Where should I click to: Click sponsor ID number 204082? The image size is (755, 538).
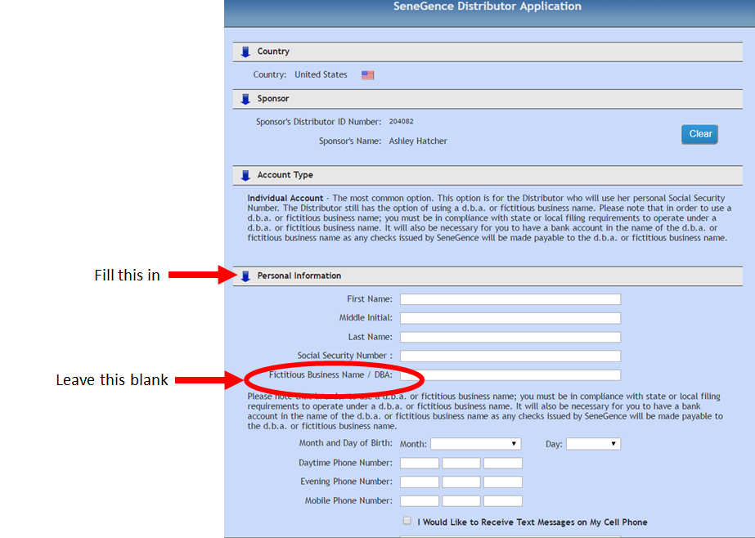[401, 121]
